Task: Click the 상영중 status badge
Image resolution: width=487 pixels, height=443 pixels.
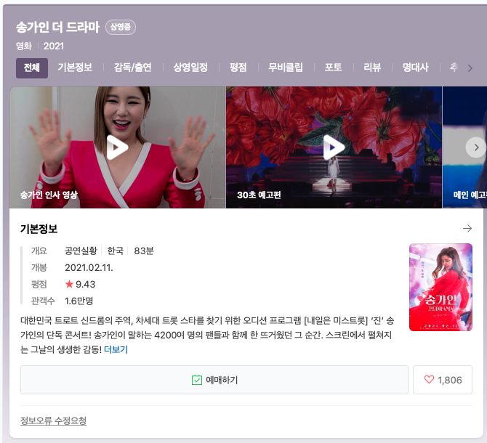Action: point(121,27)
